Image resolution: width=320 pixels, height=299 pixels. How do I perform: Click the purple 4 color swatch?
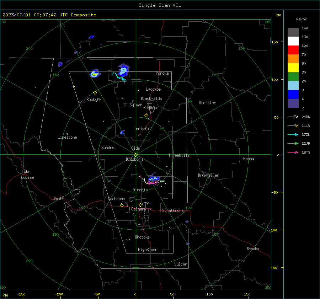point(293,103)
